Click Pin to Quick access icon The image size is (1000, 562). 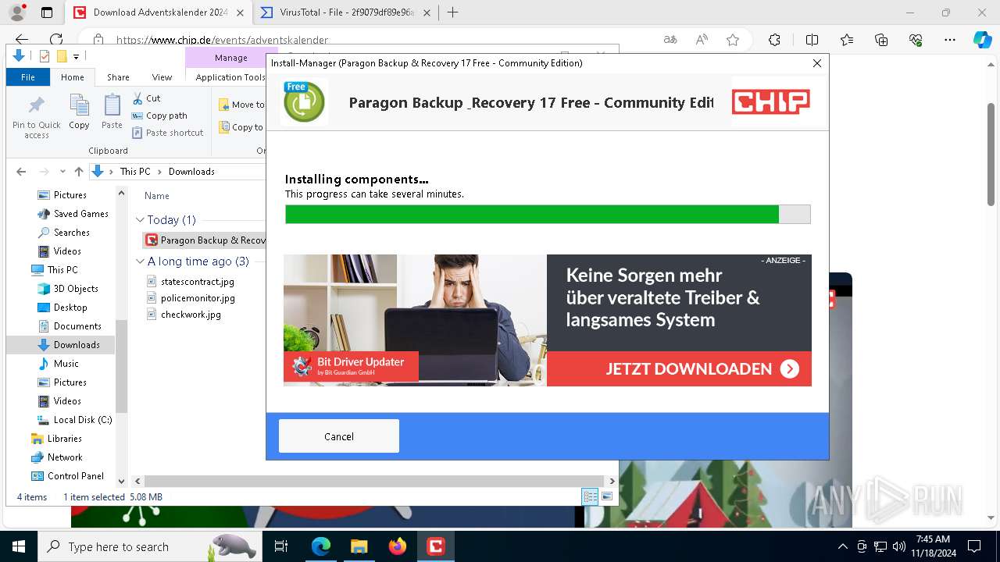[x=36, y=117]
